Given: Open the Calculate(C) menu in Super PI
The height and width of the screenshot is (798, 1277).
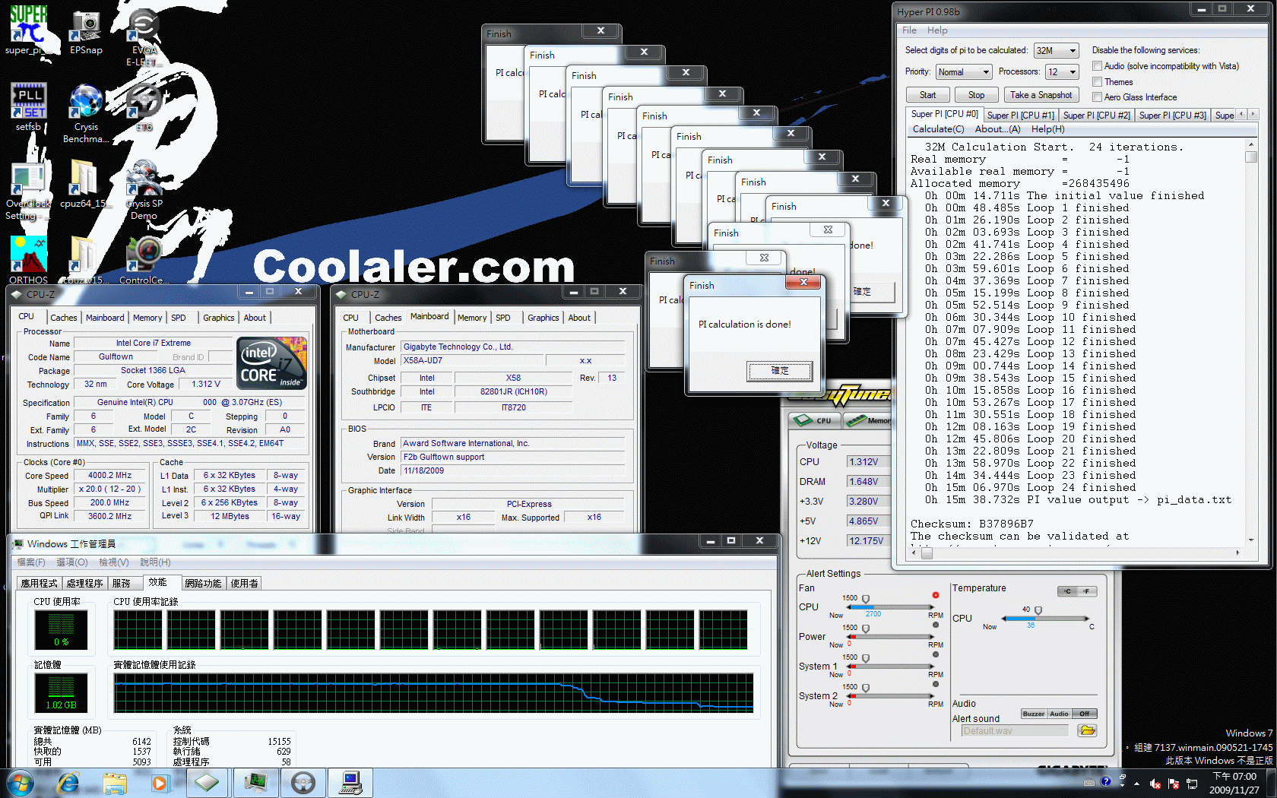Looking at the screenshot, I should click(x=938, y=129).
